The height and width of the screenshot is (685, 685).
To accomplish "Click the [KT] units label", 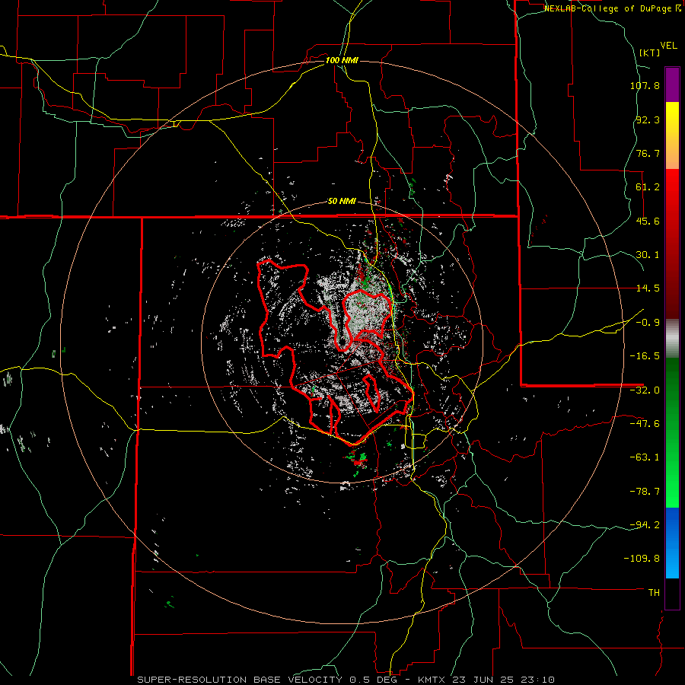I will (x=650, y=53).
